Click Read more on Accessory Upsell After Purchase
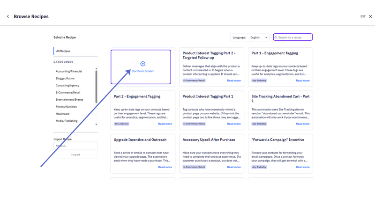This screenshot has width=375, height=199. coord(233,167)
